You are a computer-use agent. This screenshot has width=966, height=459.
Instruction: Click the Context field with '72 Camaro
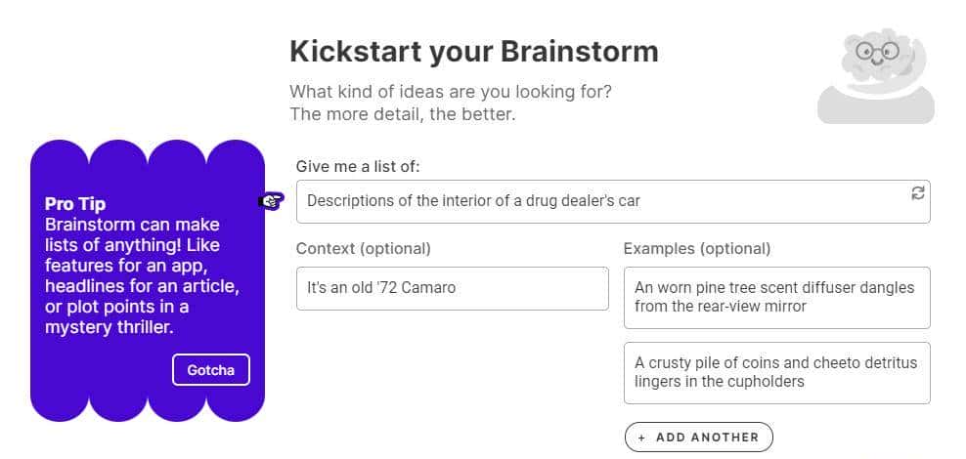[x=452, y=288]
